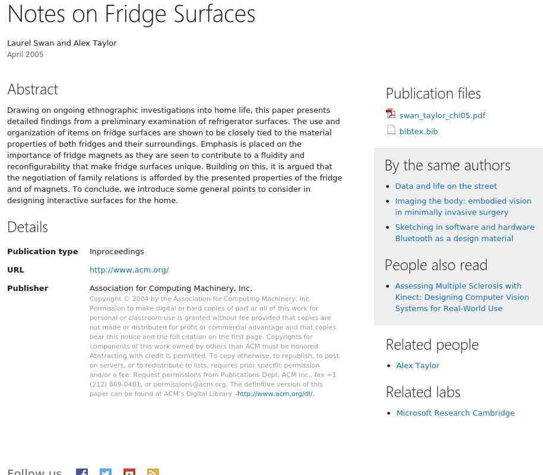This screenshot has width=543, height=475.
Task: Click the PDF icon beside swan_taylor_chi05.pdf
Action: pyautogui.click(x=390, y=114)
